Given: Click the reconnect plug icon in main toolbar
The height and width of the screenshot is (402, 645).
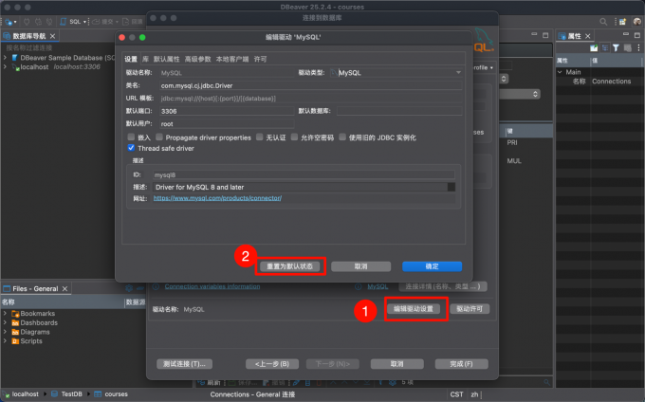Looking at the screenshot, I should 38,22.
